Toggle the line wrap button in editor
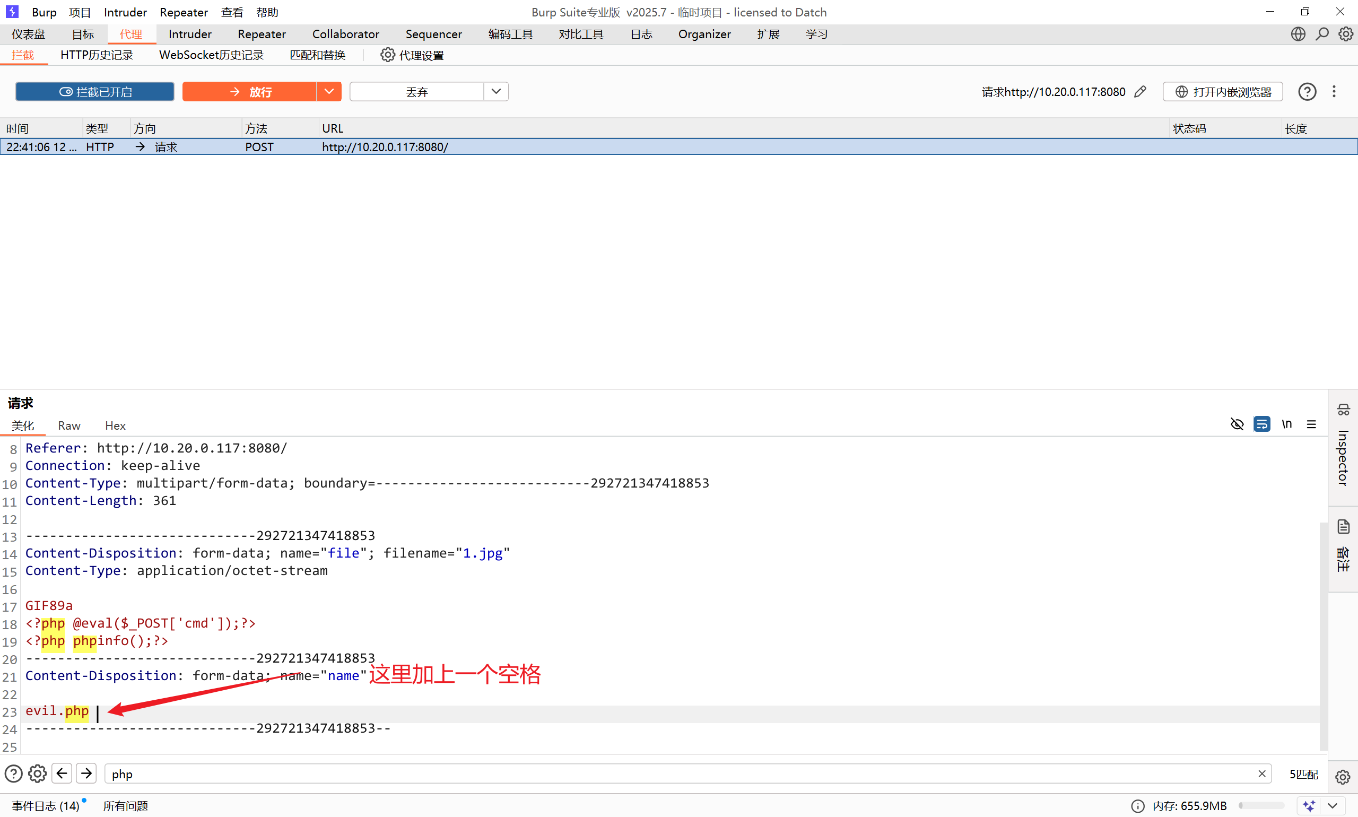1358x817 pixels. point(1261,424)
